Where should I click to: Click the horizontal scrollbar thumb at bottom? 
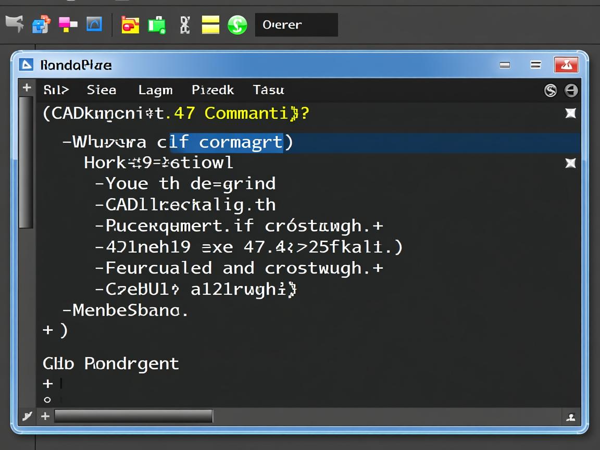click(133, 416)
